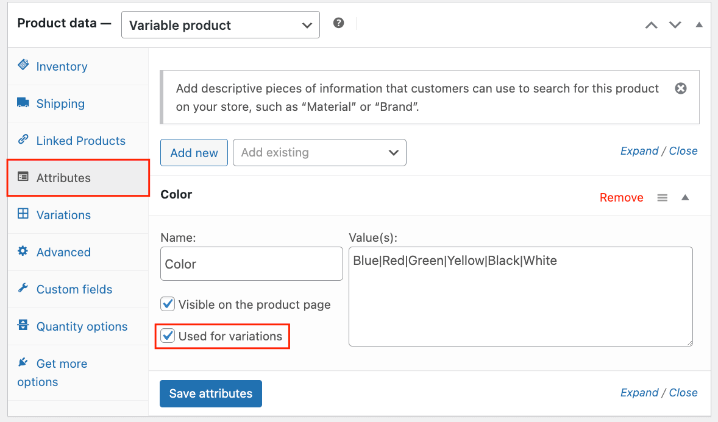Dismiss the attributes info notice
Screen dimensions: 718x422
(680, 88)
